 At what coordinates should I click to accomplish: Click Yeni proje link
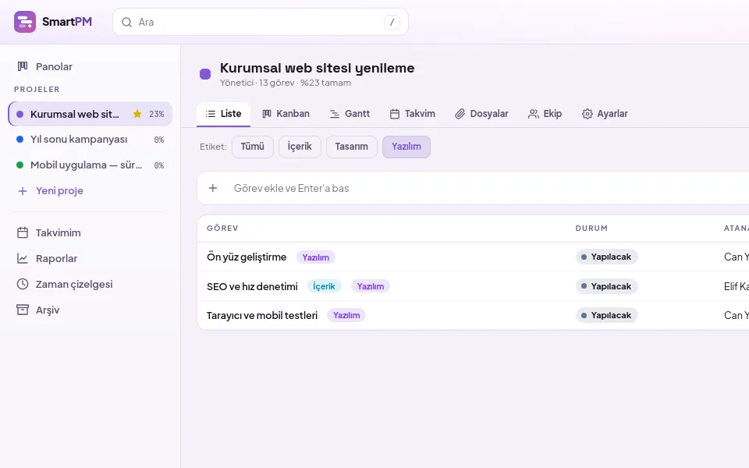pyautogui.click(x=59, y=191)
